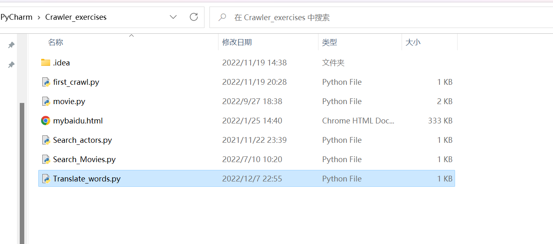
Task: Go to PyCharm folder in breadcrumb
Action: coord(16,17)
